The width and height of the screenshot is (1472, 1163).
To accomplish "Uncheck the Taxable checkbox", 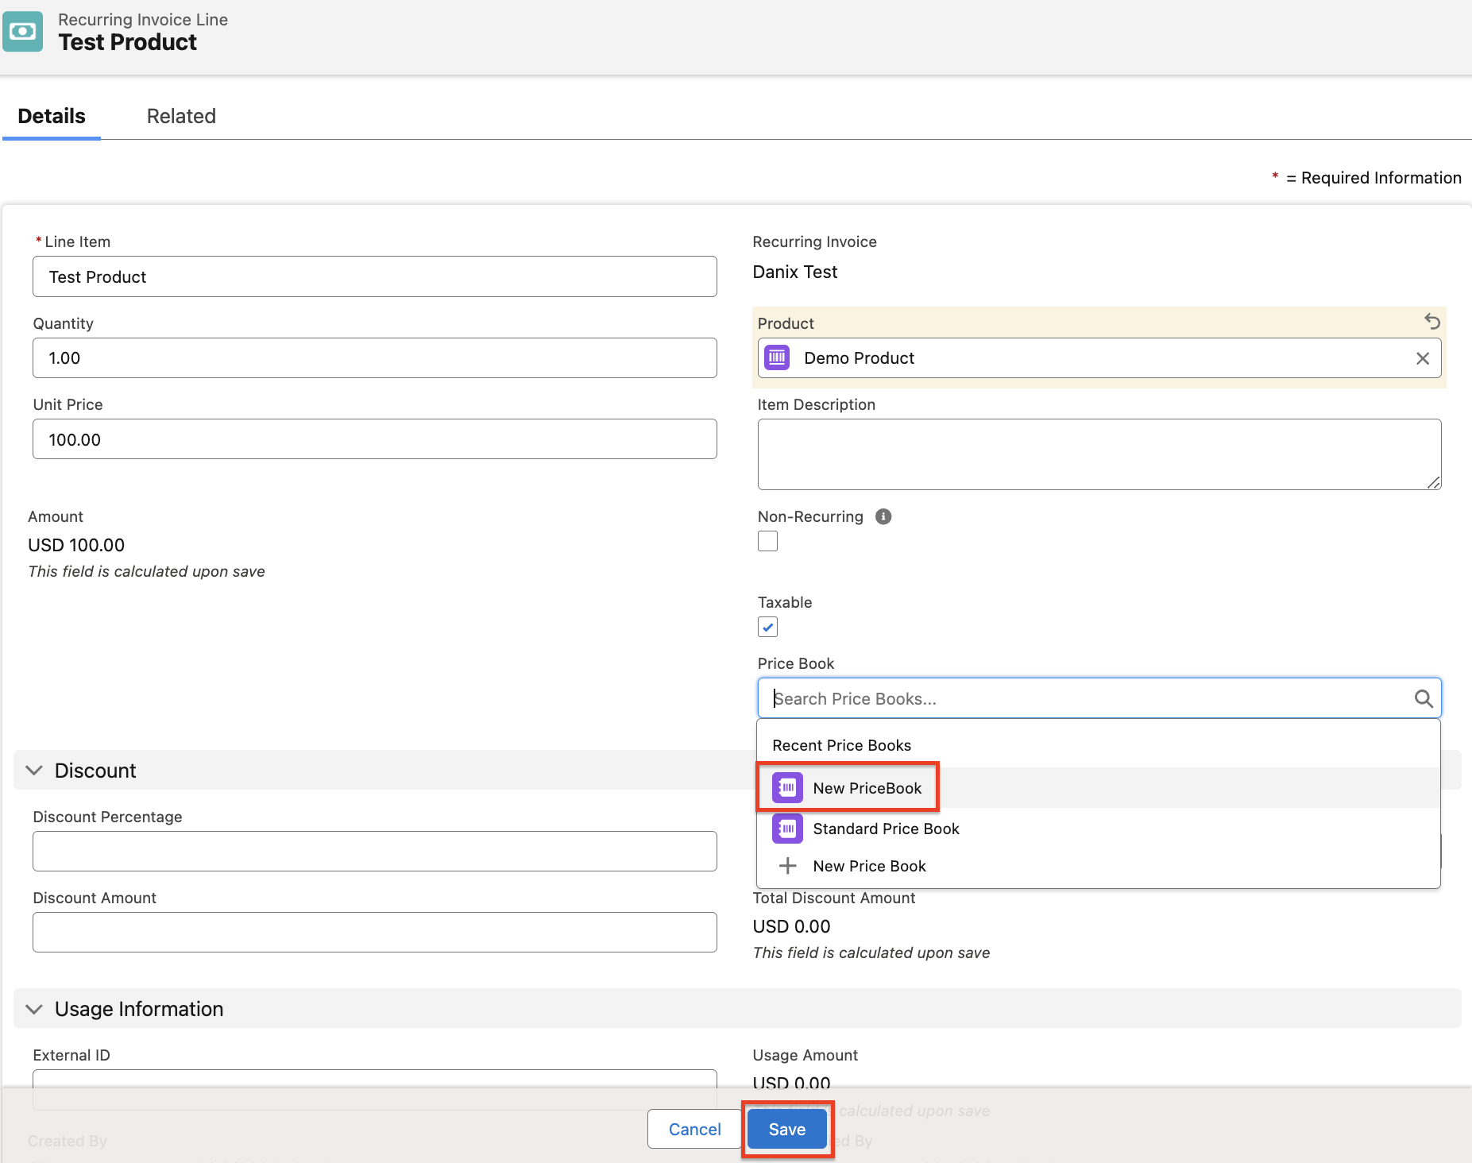I will [x=767, y=627].
